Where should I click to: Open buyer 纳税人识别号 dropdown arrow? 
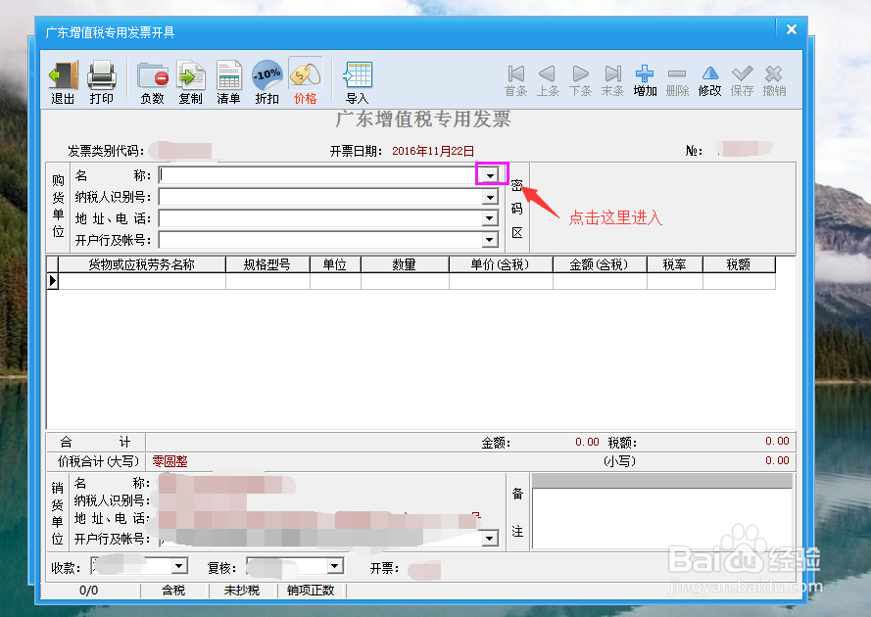click(x=490, y=197)
